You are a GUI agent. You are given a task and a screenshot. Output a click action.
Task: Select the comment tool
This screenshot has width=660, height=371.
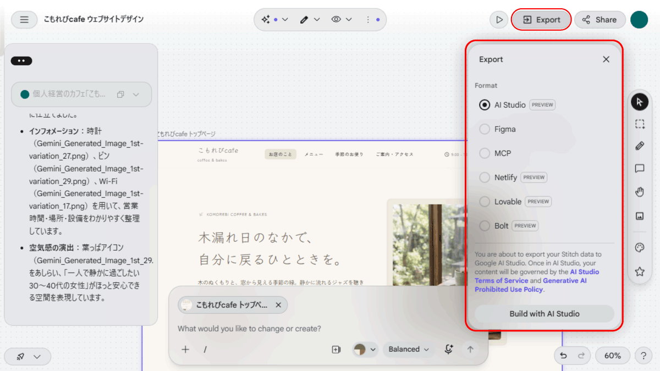click(639, 169)
